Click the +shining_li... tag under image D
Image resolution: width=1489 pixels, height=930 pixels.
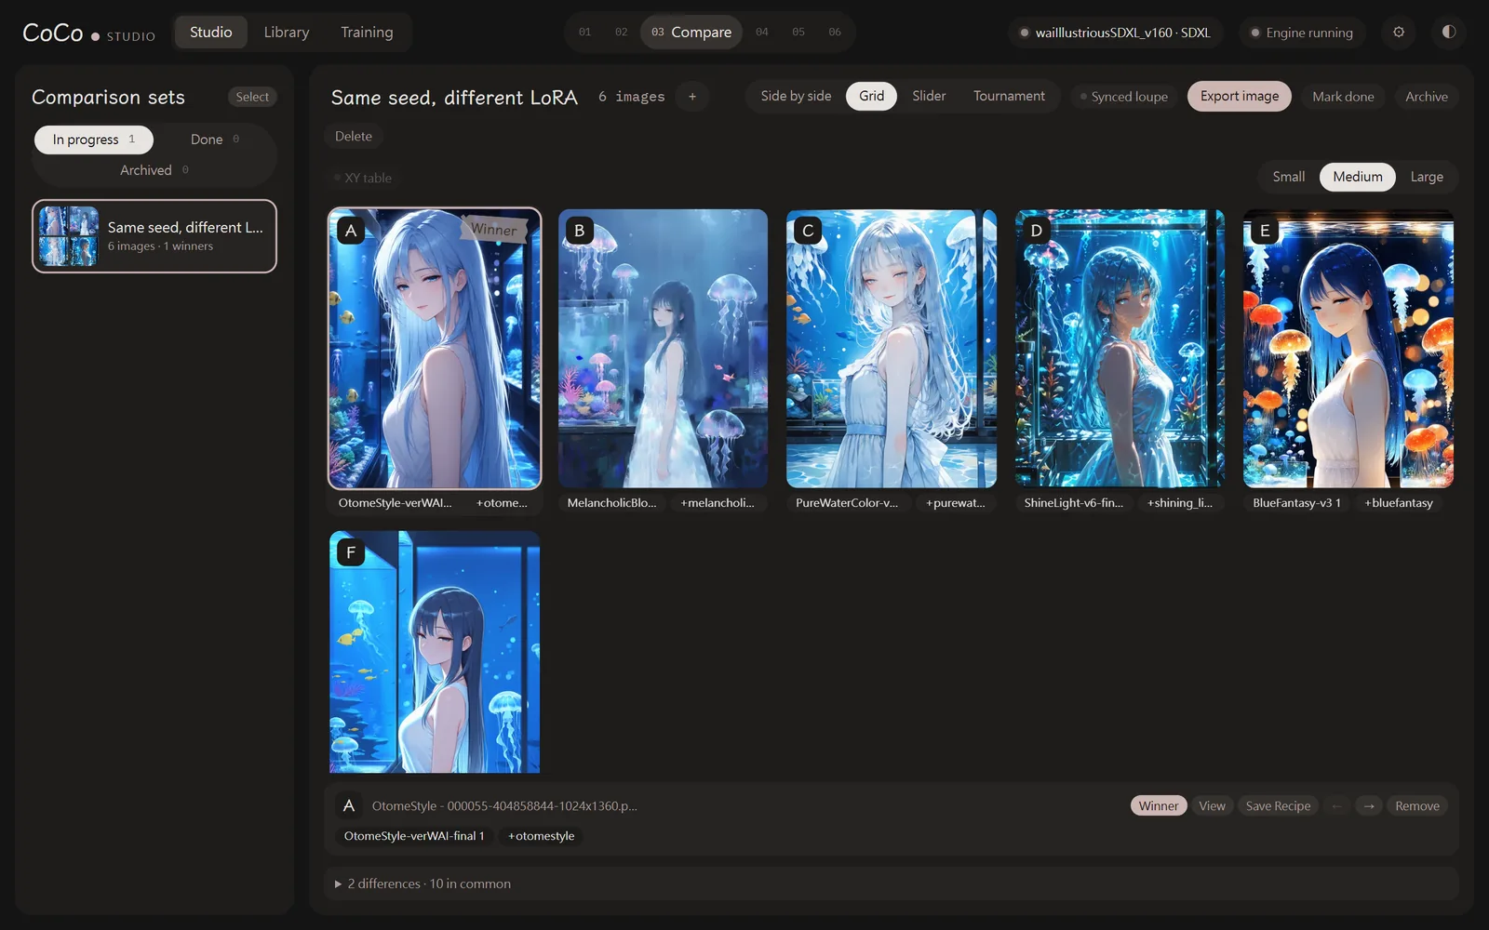point(1180,502)
